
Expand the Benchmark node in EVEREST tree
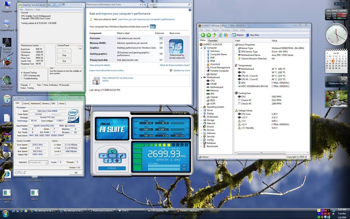[201, 147]
